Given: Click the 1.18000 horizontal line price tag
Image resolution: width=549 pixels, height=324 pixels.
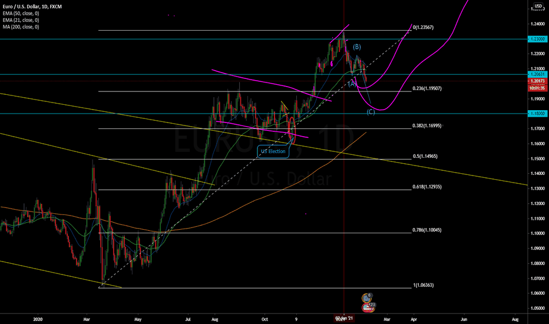Looking at the screenshot, I should click(x=537, y=114).
